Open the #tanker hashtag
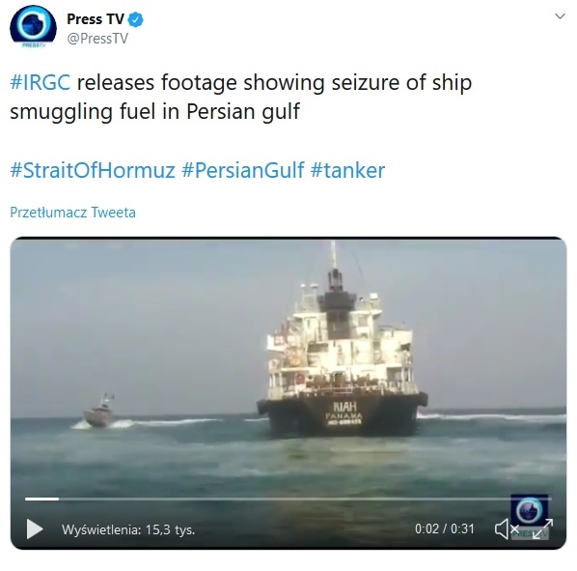577x571 pixels. coord(347,170)
